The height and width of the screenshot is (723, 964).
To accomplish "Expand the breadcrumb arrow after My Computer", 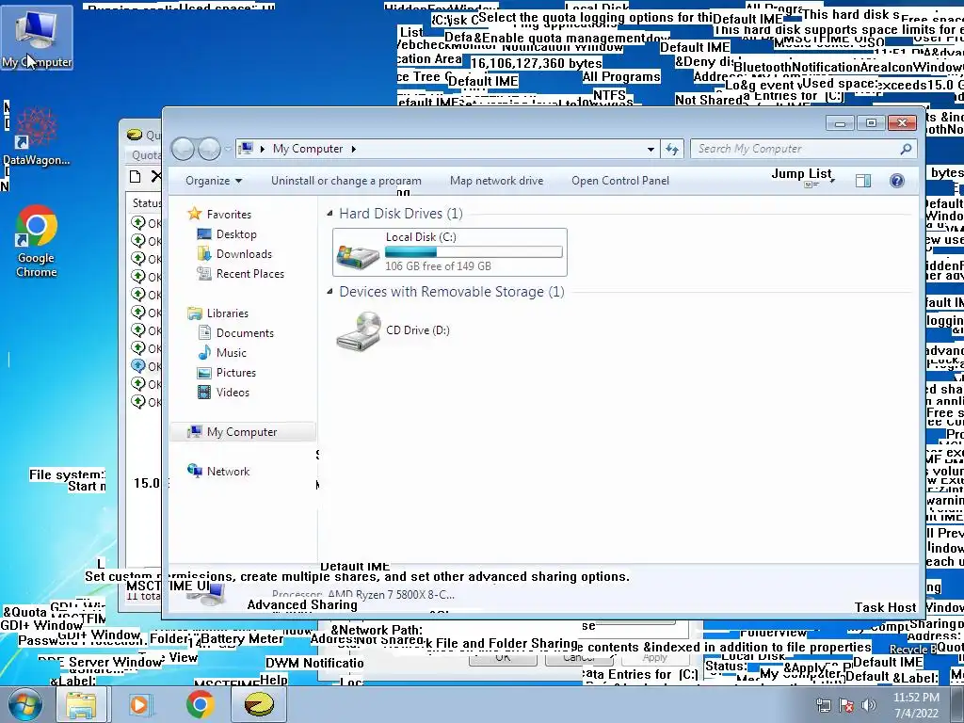I will (x=354, y=149).
